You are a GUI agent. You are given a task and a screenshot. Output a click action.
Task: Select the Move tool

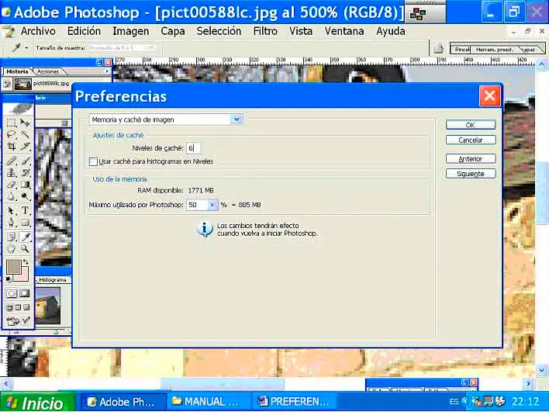click(25, 123)
